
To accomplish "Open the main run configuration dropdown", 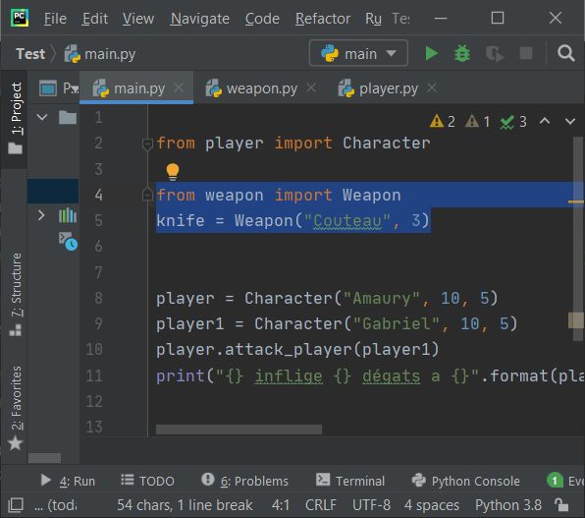I will pos(358,53).
